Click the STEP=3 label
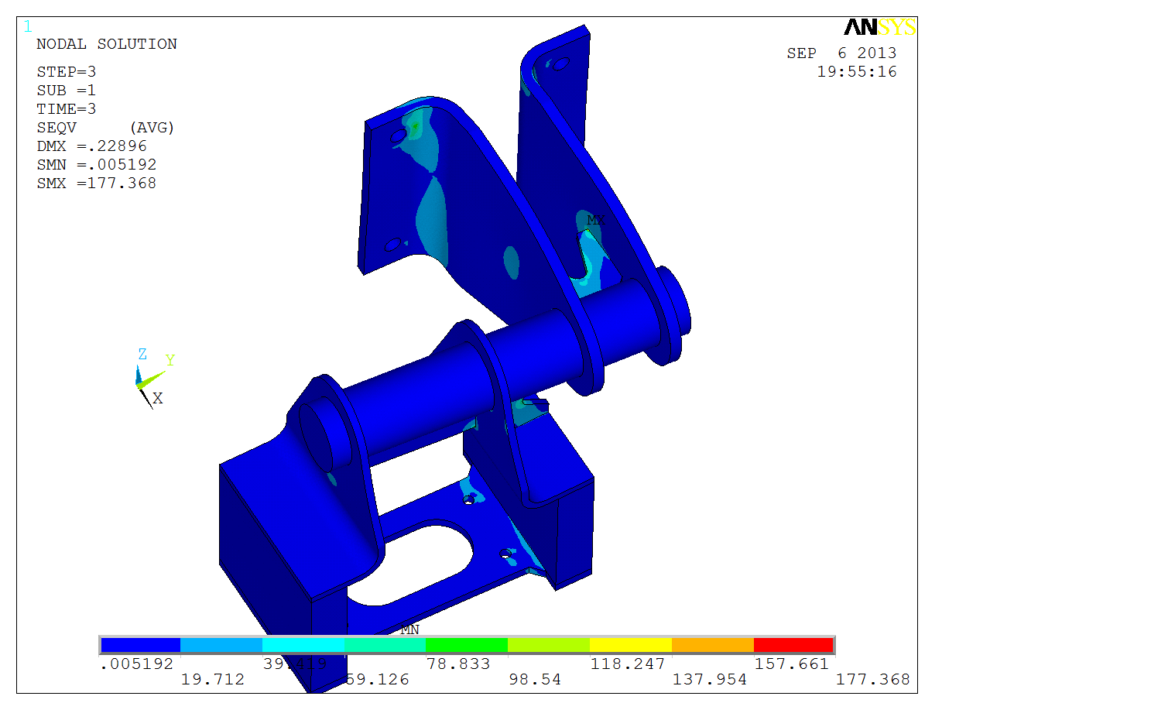Image resolution: width=1151 pixels, height=710 pixels. pyautogui.click(x=67, y=72)
